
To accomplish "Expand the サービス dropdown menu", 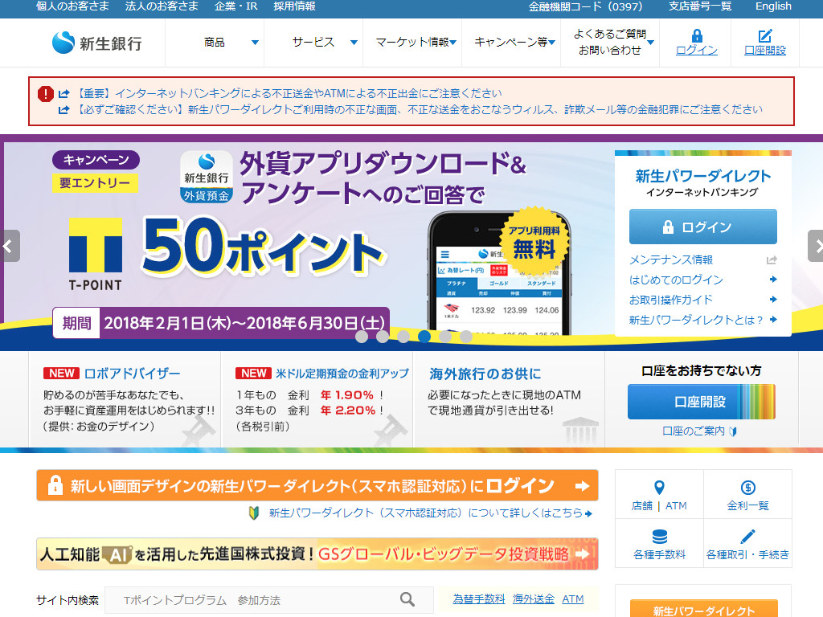I will [x=325, y=43].
